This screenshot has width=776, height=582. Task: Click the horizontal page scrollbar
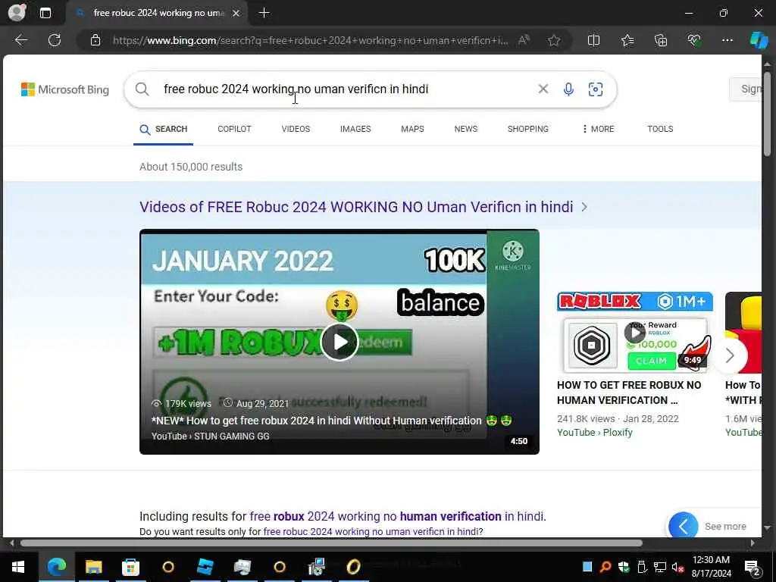coord(332,543)
